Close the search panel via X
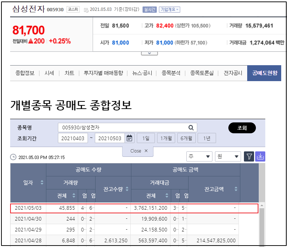This screenshot has width=287, height=247. tap(146, 151)
